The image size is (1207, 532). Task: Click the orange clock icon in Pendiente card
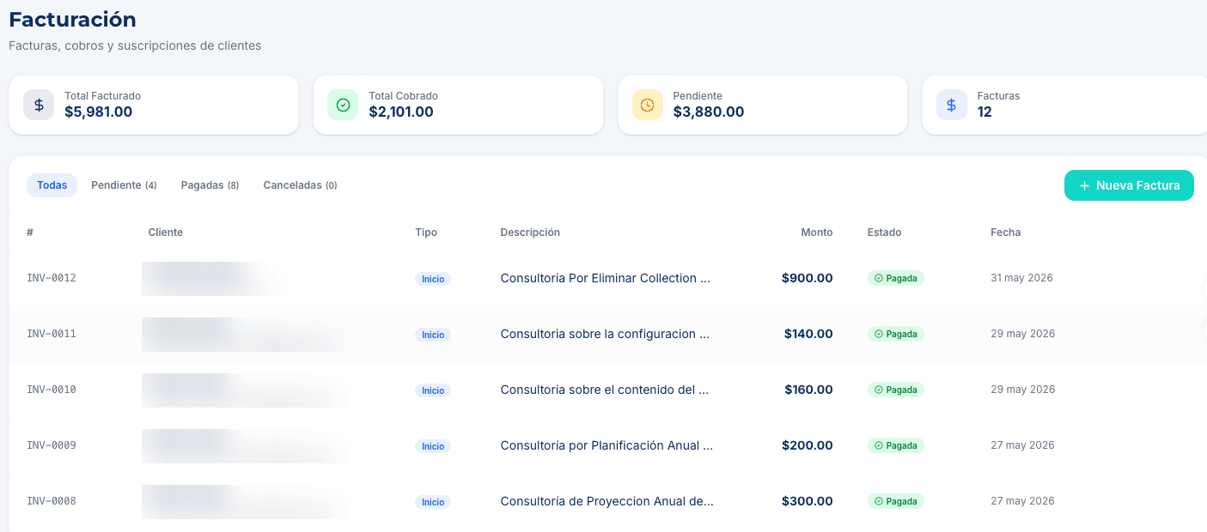(x=647, y=105)
